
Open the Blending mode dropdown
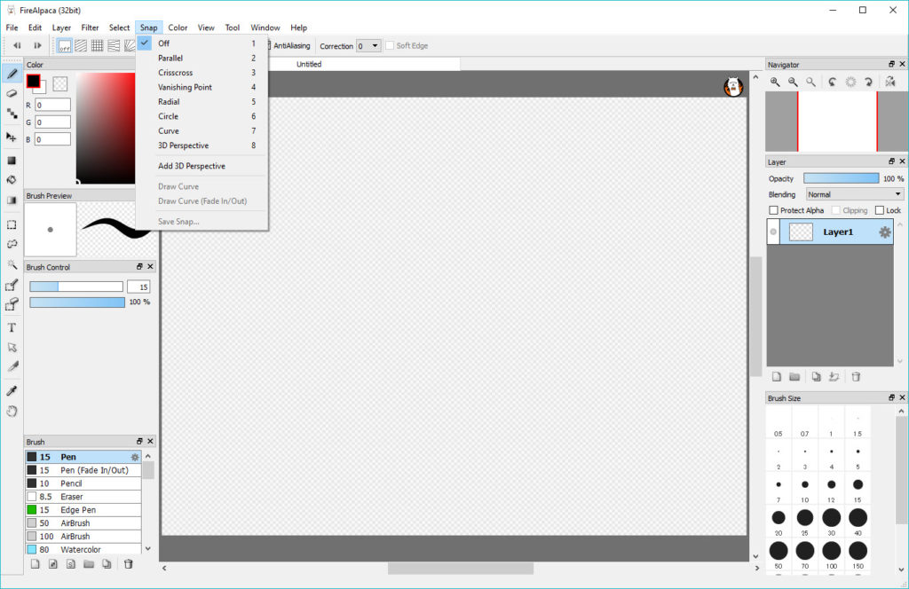pos(855,194)
